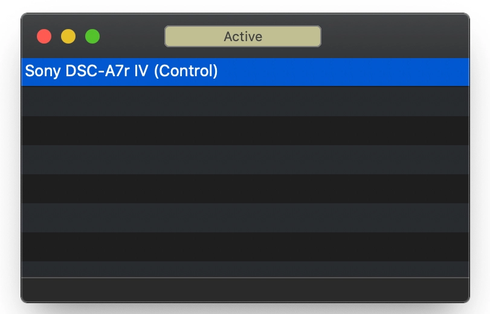The image size is (490, 314).
Task: Click the '(Control)' text in the selected row
Action: click(x=185, y=71)
